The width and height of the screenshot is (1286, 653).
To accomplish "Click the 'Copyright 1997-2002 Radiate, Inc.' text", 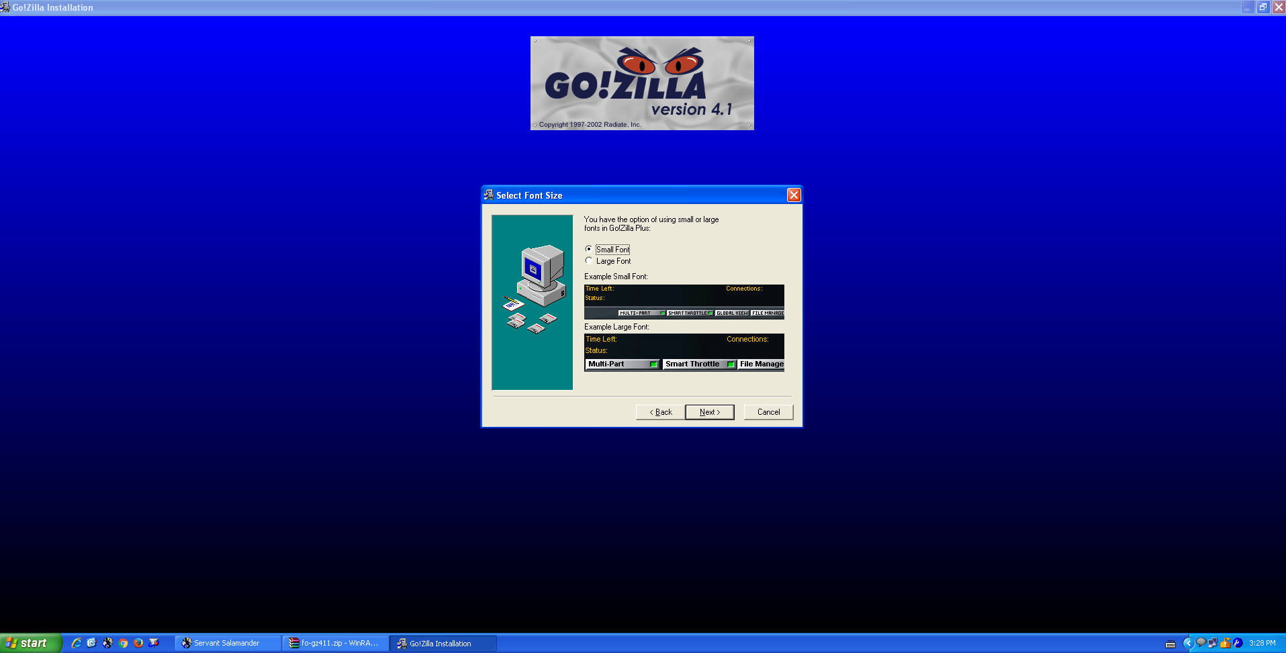I will 590,125.
